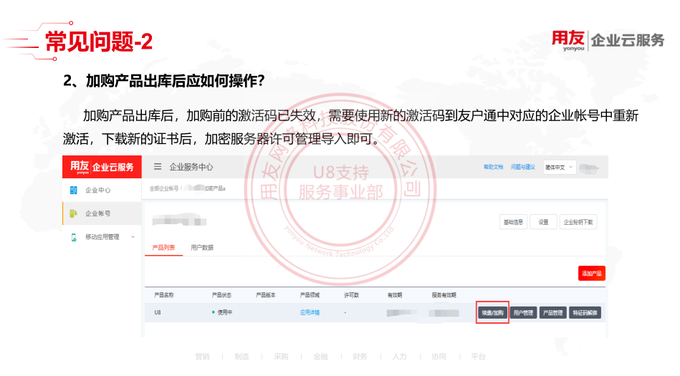Viewport: 680px width, 376px height.
Task: Click the 企业服务中心 title text
Action: (x=191, y=167)
